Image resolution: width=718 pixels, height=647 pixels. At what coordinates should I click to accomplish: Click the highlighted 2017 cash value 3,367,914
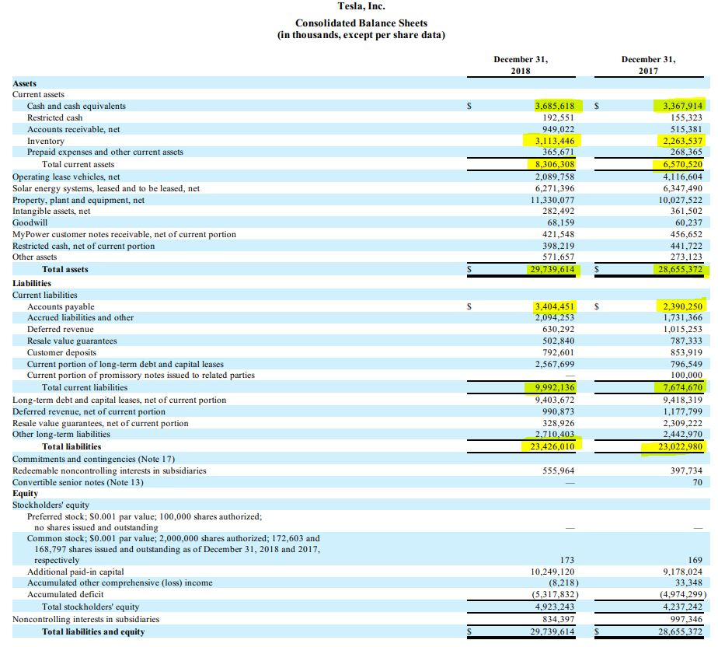[x=681, y=106]
